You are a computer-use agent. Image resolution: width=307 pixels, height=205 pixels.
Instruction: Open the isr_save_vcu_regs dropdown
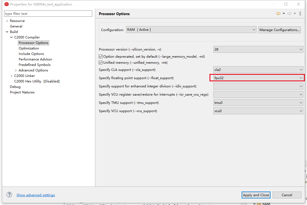(258, 95)
